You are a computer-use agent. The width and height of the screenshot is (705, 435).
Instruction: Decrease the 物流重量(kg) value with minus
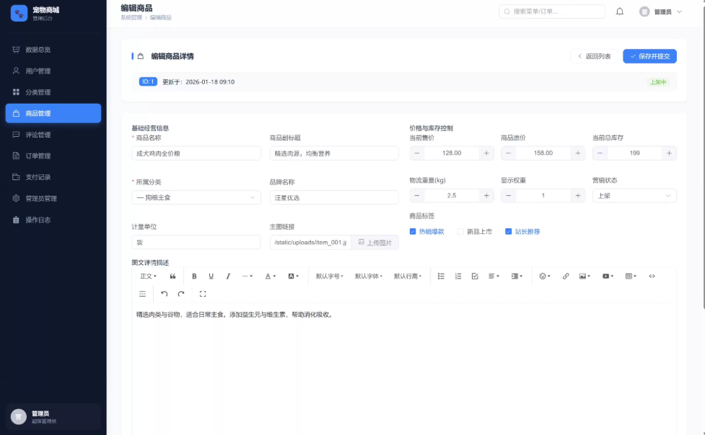[x=417, y=196]
